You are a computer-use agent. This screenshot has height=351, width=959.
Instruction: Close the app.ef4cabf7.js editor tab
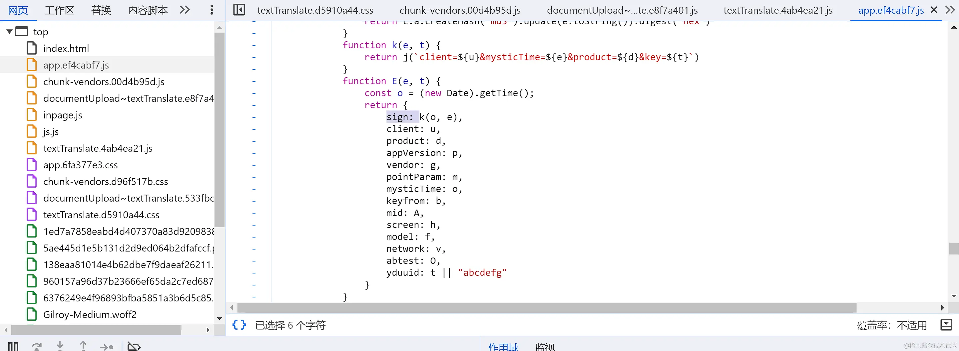point(934,10)
